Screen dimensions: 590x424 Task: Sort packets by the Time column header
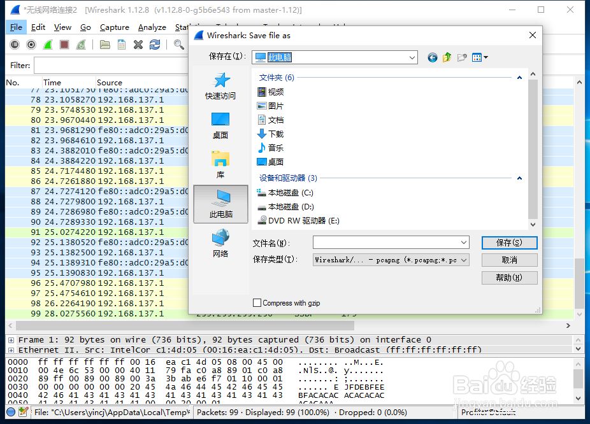pos(68,82)
